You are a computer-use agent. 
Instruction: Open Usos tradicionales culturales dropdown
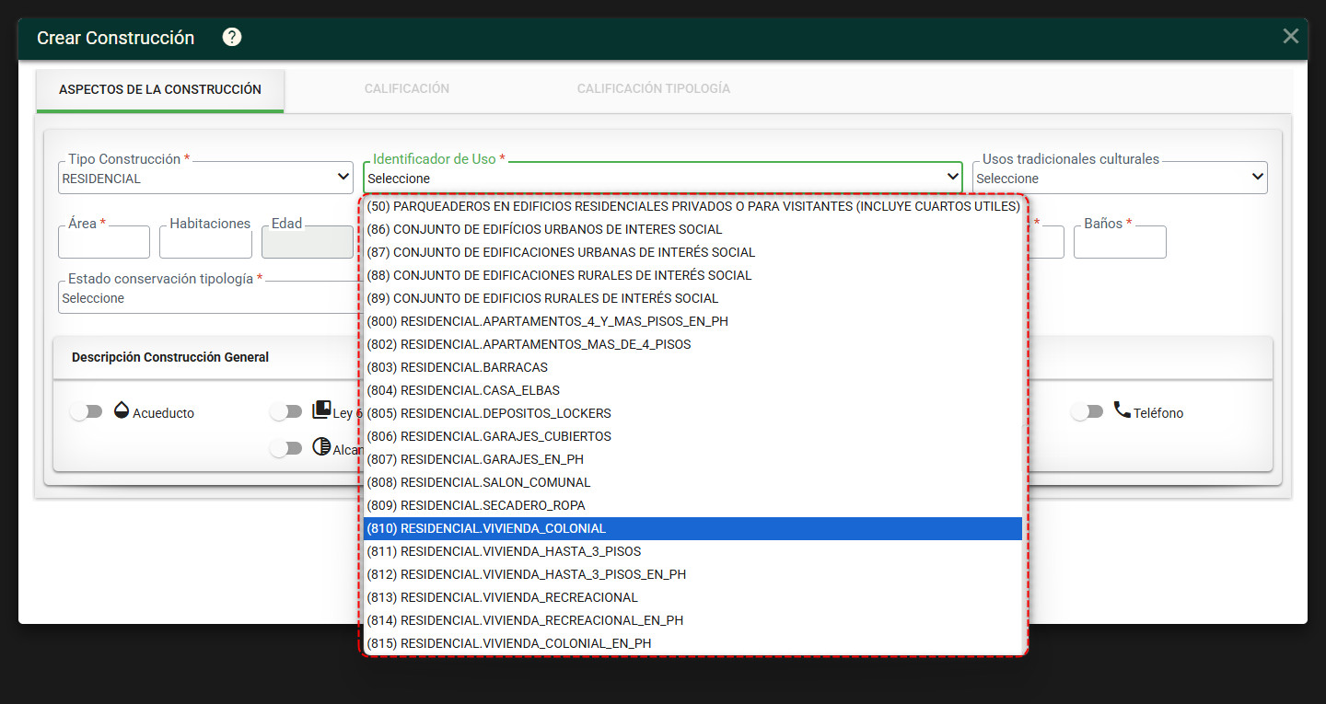[1120, 178]
